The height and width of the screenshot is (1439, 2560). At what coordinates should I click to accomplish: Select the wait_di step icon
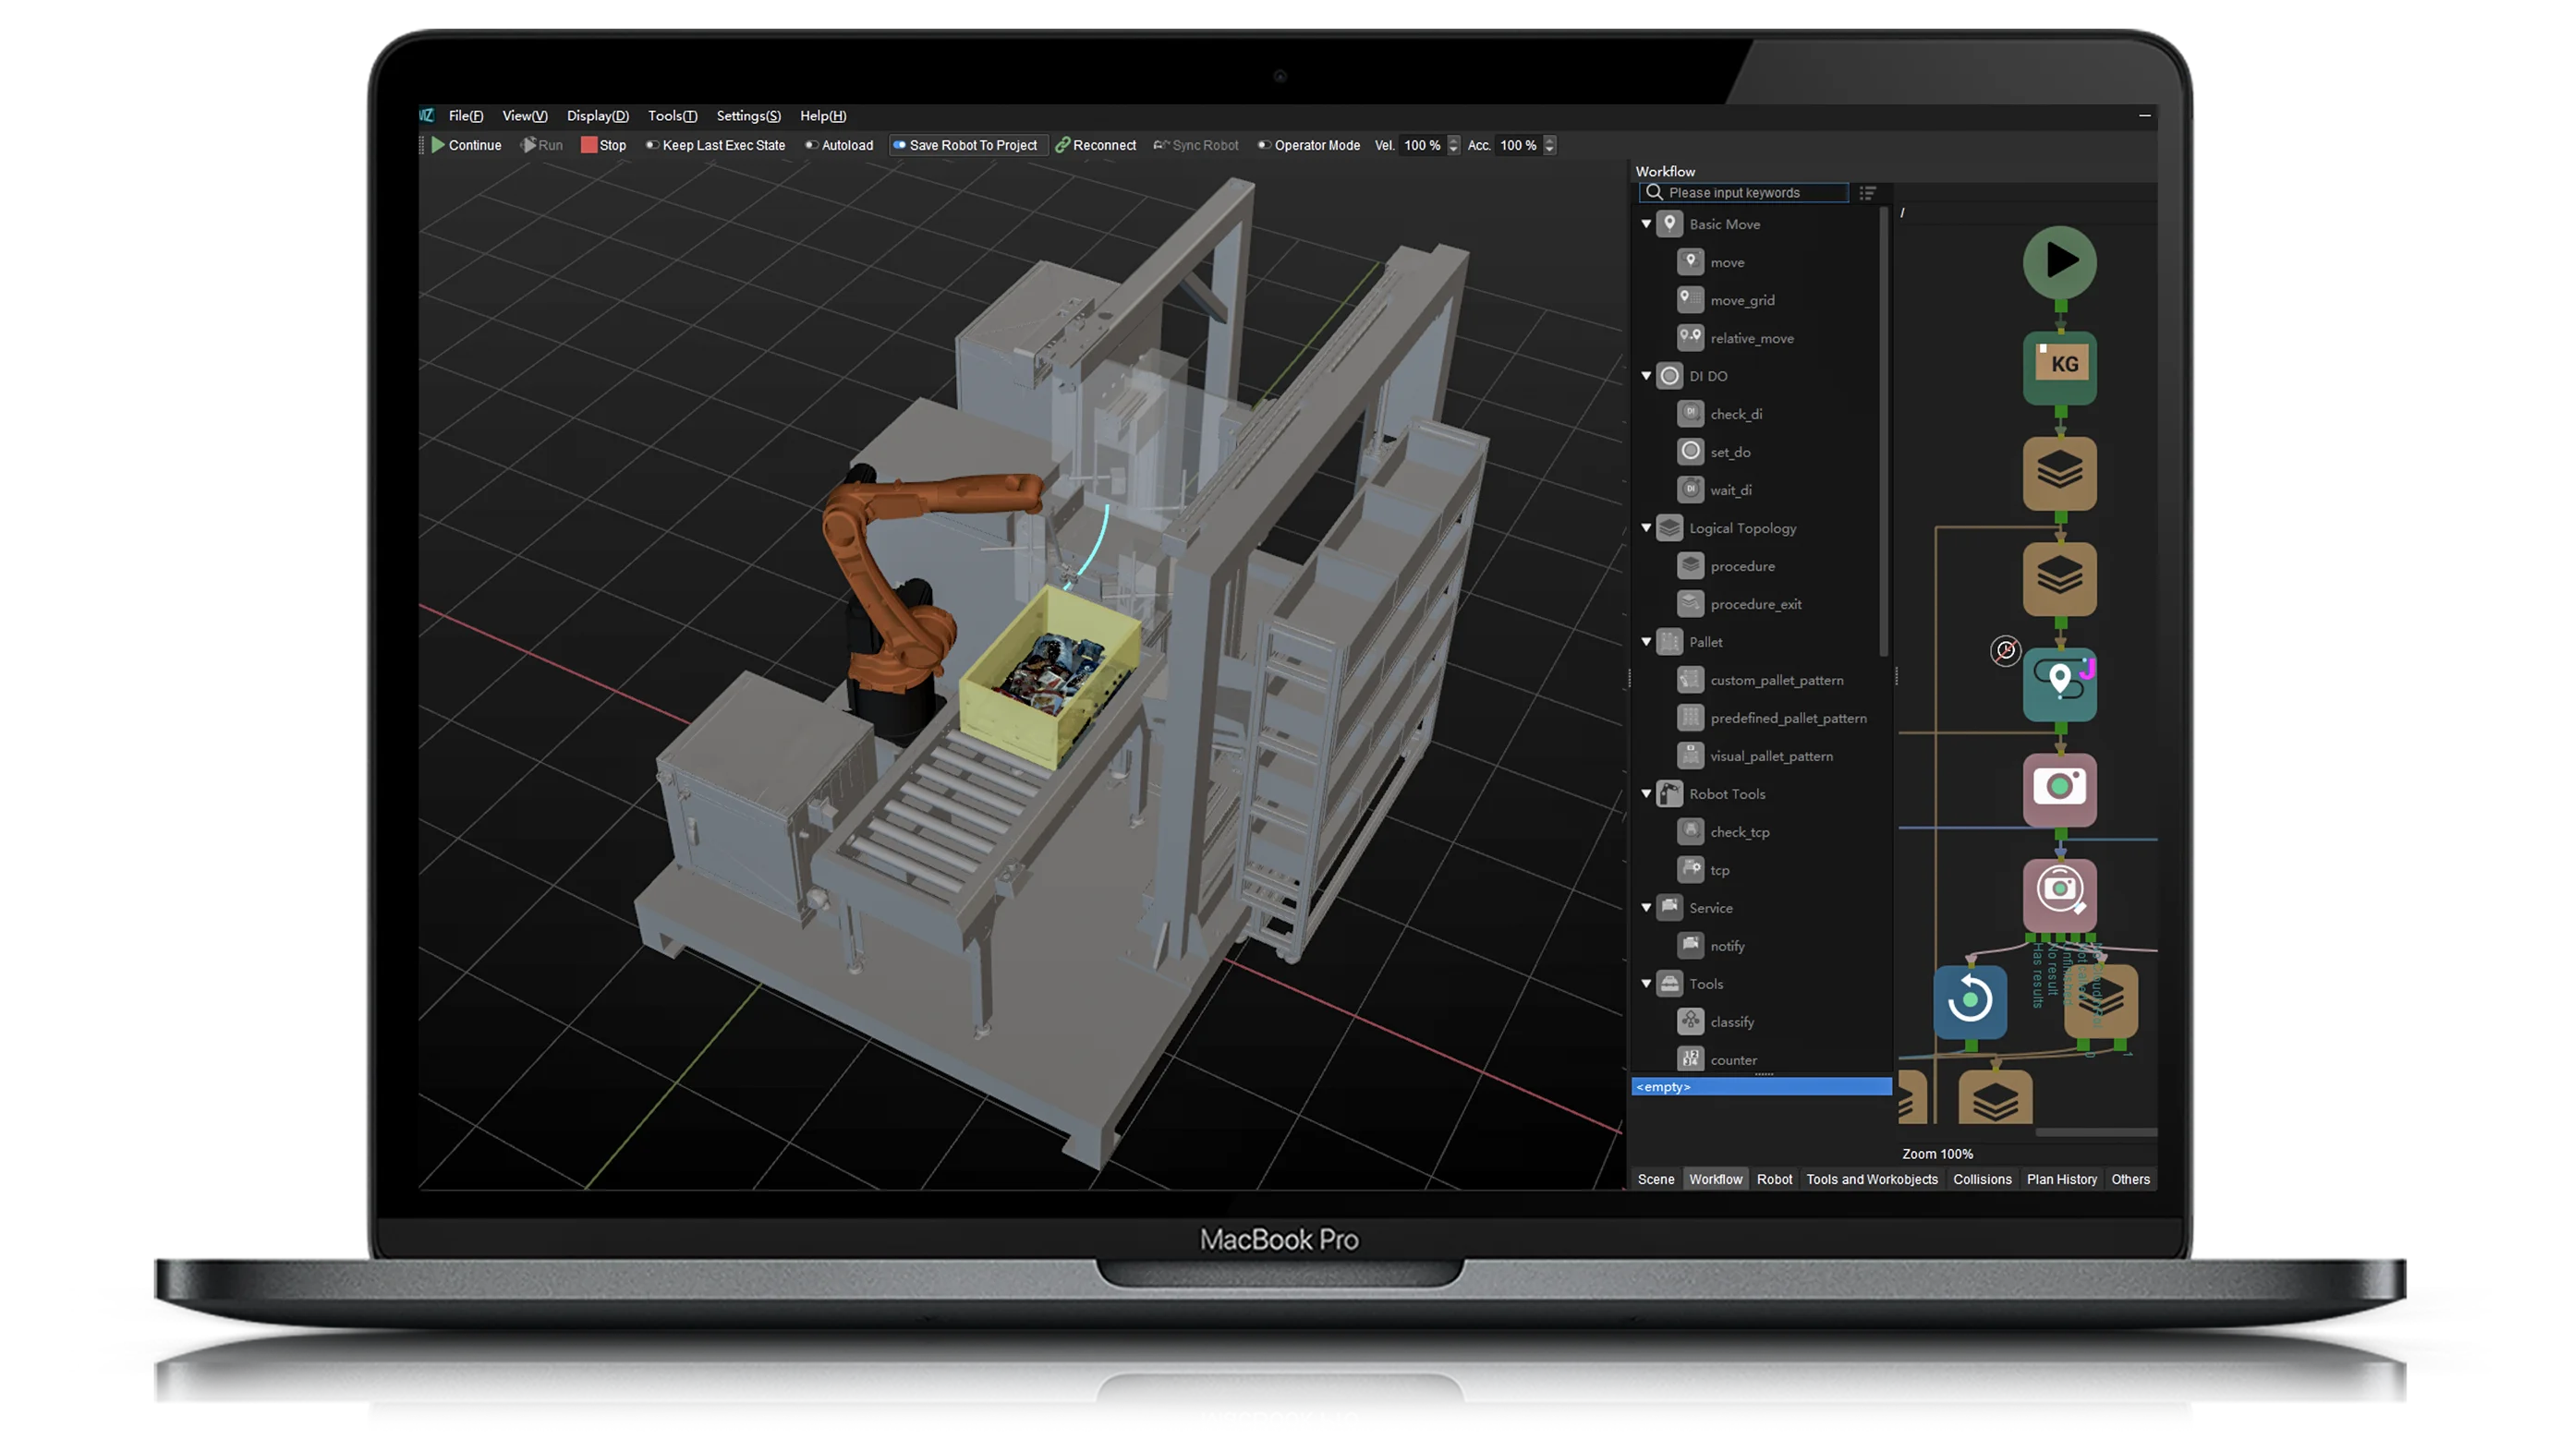click(x=1691, y=489)
